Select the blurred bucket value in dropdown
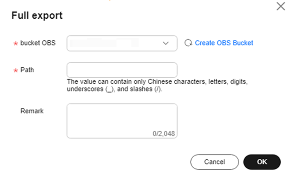293x176 pixels. pyautogui.click(x=104, y=43)
